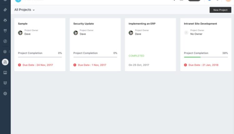Click the highlighted Projects sidebar icon
234x134 pixels.
point(5,62)
